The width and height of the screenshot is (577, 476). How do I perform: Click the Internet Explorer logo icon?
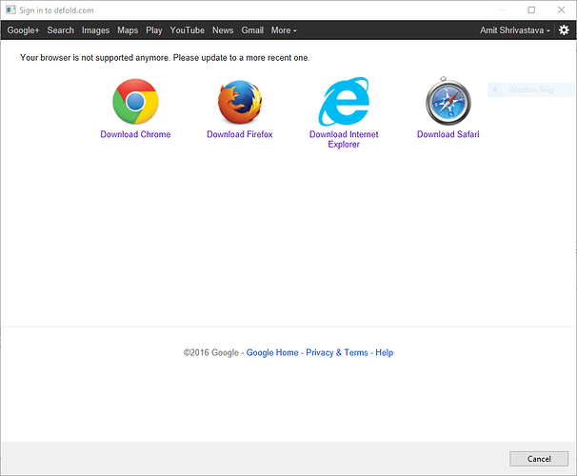(x=344, y=102)
